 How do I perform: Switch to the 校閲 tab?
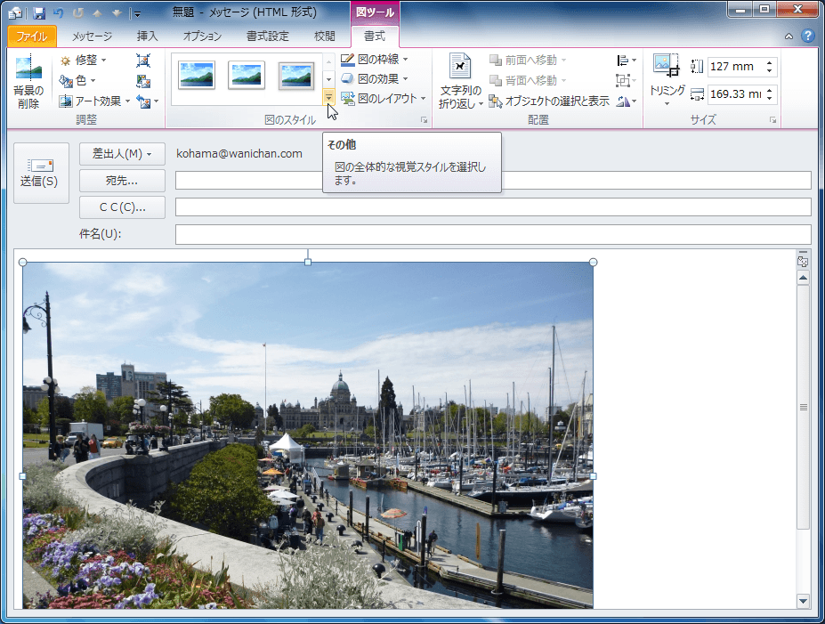(x=325, y=36)
